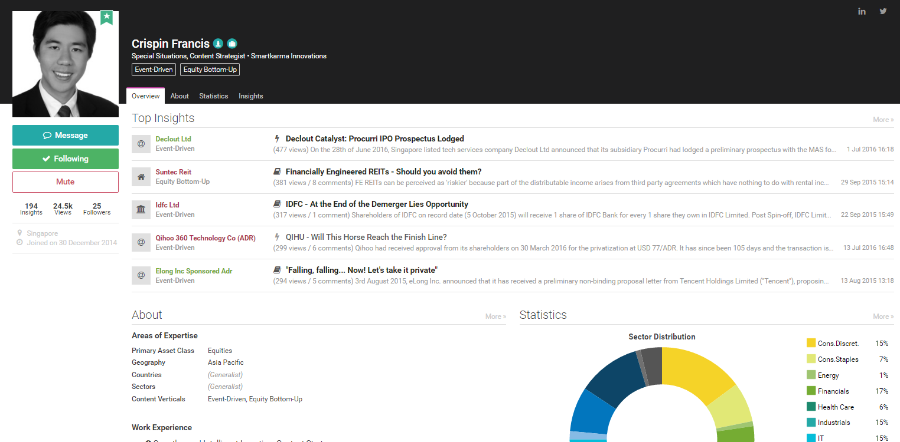The height and width of the screenshot is (442, 900).
Task: Expand More in the Statistics section
Action: tap(883, 316)
